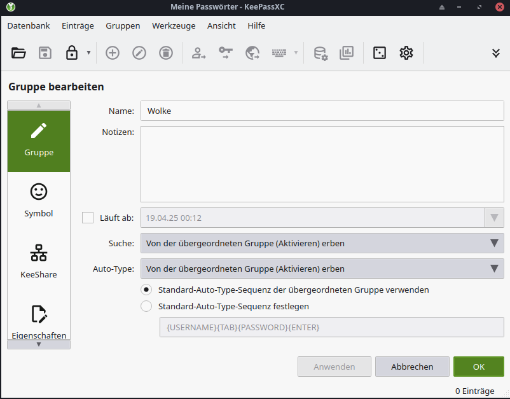The image size is (510, 399).
Task: Select Standard-Auto-Type-Sequenz festlegen radio button
Action: click(147, 306)
